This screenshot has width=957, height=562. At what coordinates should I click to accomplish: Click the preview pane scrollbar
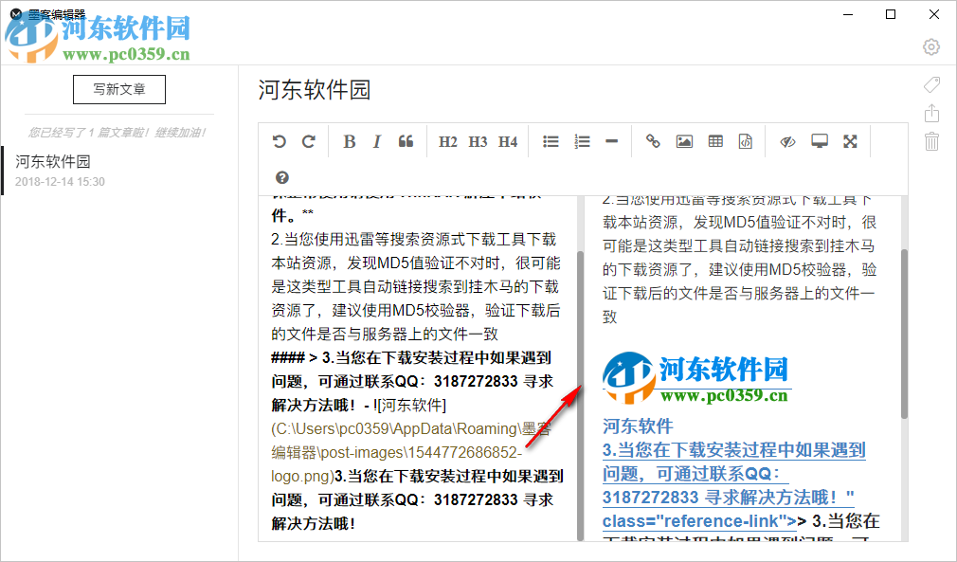pos(904,334)
